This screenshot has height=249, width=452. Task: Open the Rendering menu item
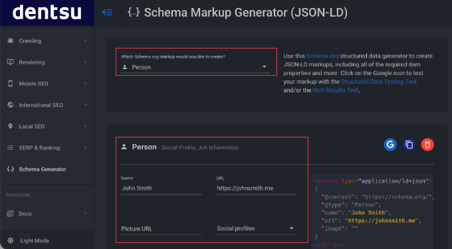[x=47, y=62]
